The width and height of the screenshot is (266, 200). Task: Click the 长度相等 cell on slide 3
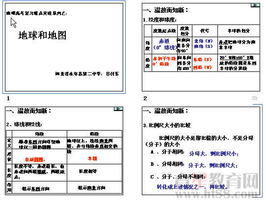[88, 171]
